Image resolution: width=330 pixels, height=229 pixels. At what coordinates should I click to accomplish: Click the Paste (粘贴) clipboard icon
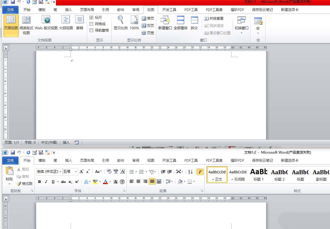pos(9,171)
